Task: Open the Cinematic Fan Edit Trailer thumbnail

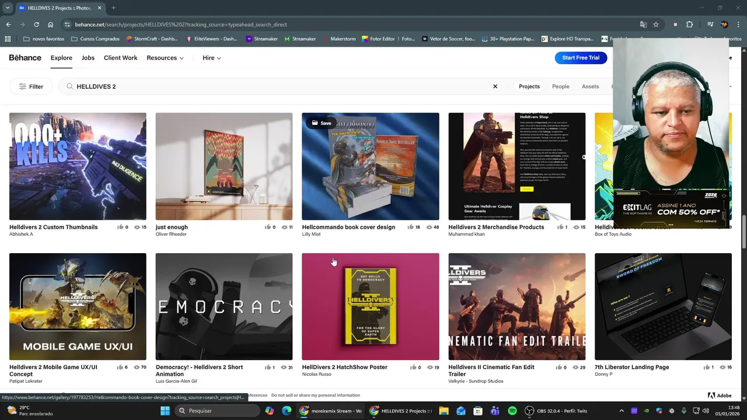Action: 516,306
